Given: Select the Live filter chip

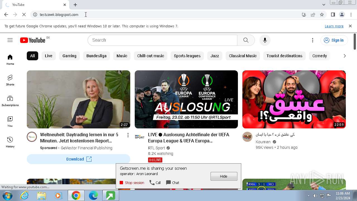Looking at the screenshot, I should [x=49, y=56].
